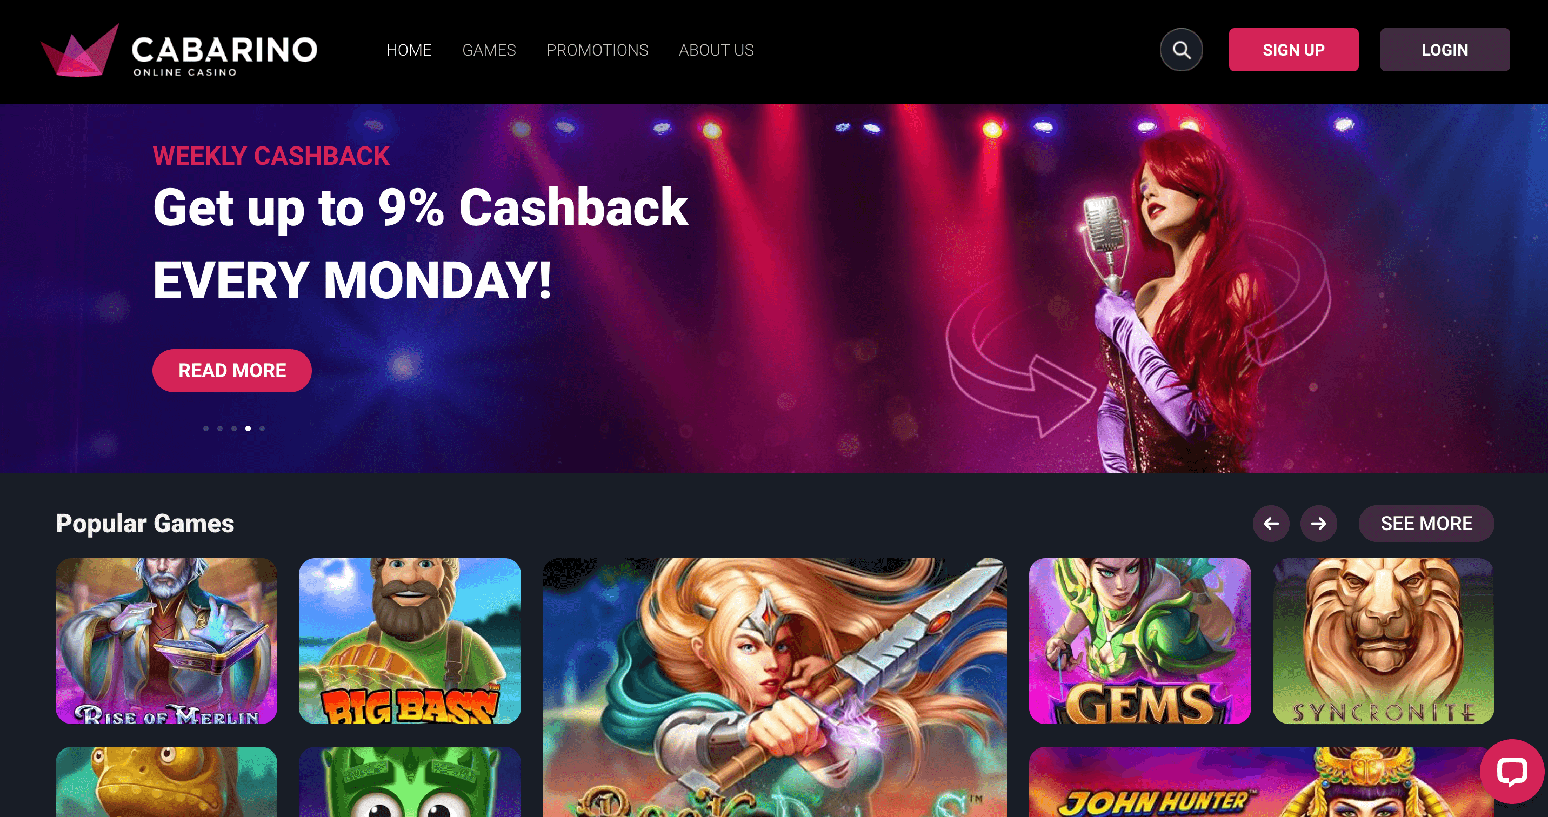Open the live chat bubble icon
This screenshot has height=817, width=1548.
click(1511, 772)
